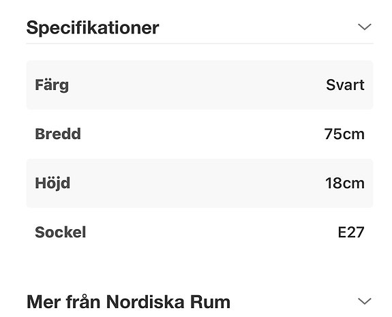Click the Svart color value

pyautogui.click(x=345, y=85)
